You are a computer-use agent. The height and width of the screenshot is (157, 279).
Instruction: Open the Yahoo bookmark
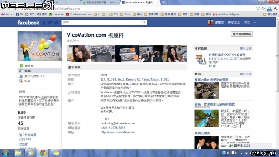(7, 14)
